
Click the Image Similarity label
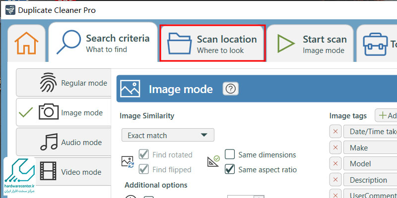tap(147, 116)
